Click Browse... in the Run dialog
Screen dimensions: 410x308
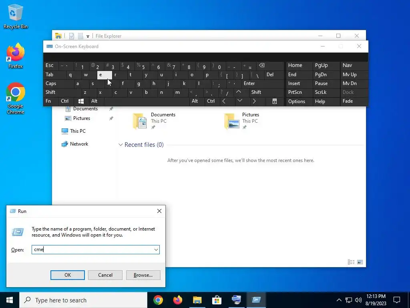[x=143, y=275]
